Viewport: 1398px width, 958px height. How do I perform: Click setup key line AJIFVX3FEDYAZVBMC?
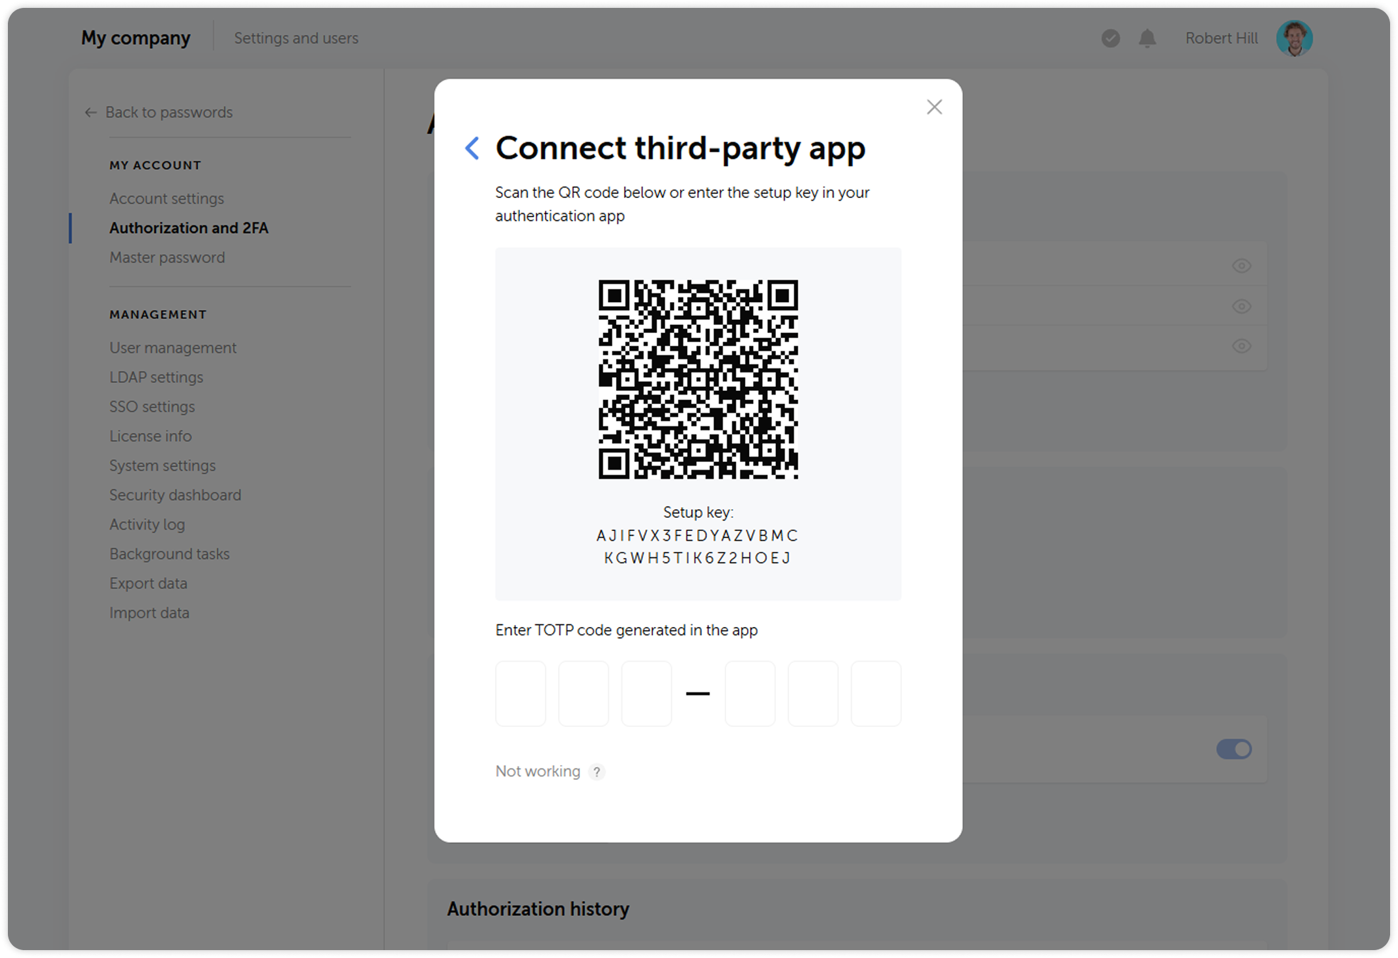point(698,536)
